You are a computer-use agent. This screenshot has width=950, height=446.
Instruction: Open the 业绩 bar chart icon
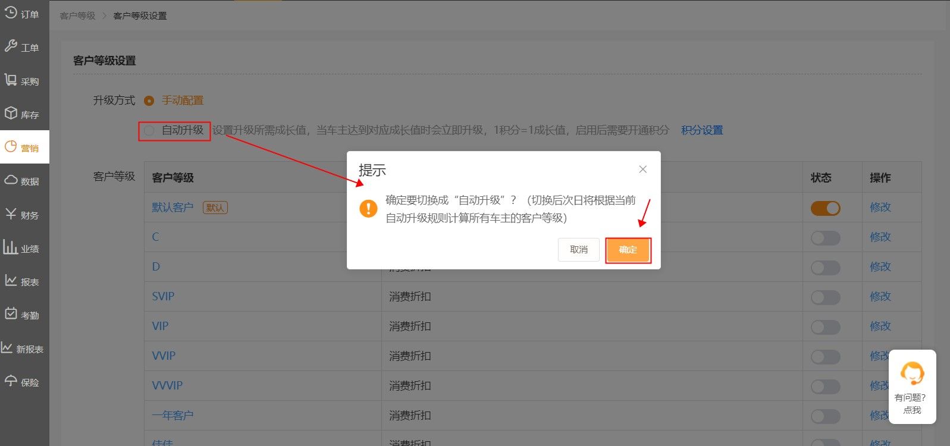tap(11, 247)
